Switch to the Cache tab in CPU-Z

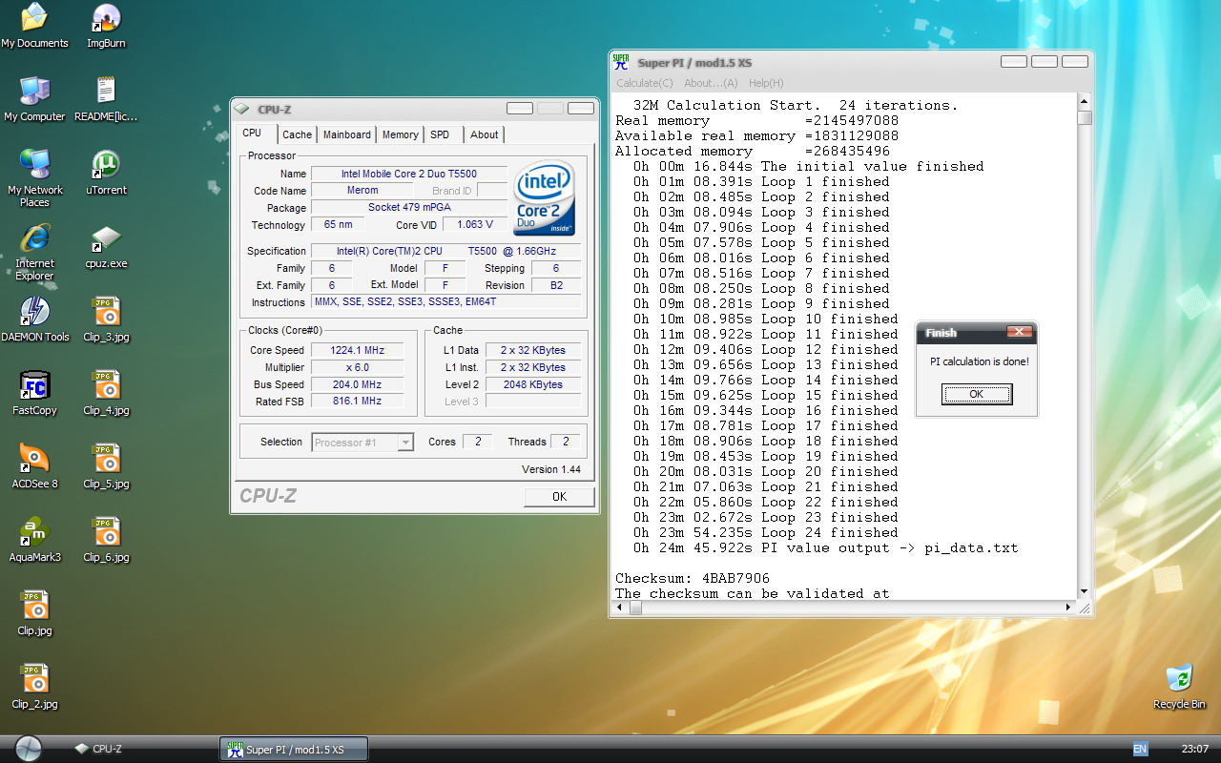click(297, 134)
